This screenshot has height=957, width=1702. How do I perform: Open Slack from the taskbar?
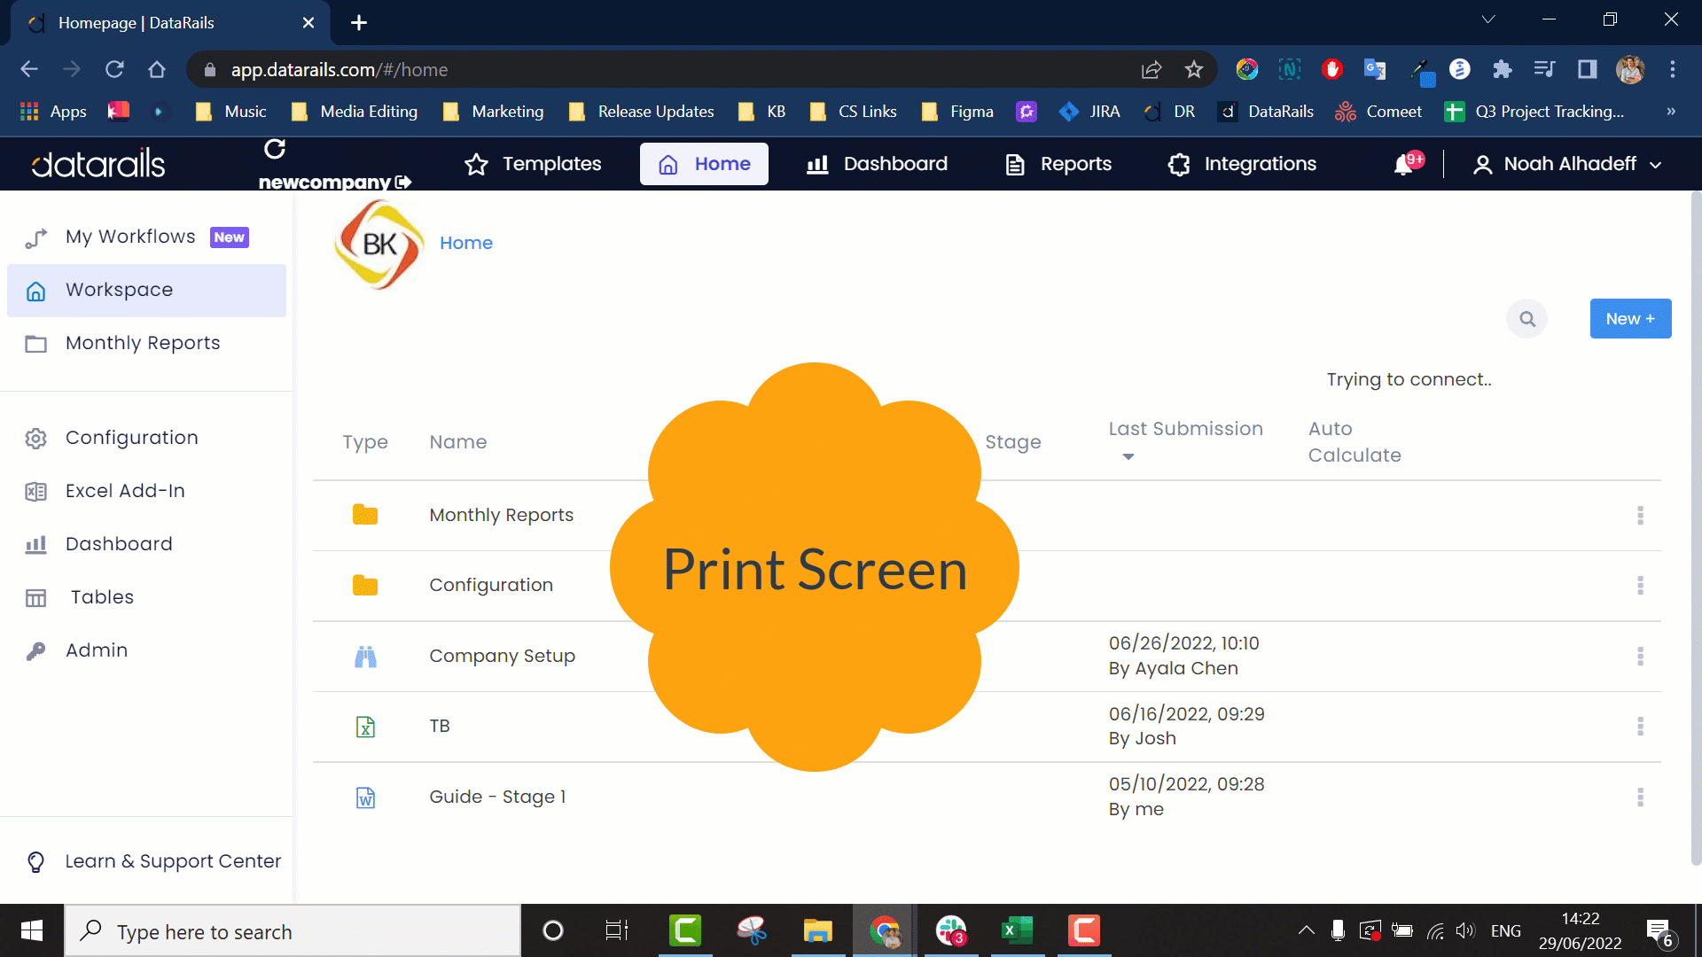(950, 930)
